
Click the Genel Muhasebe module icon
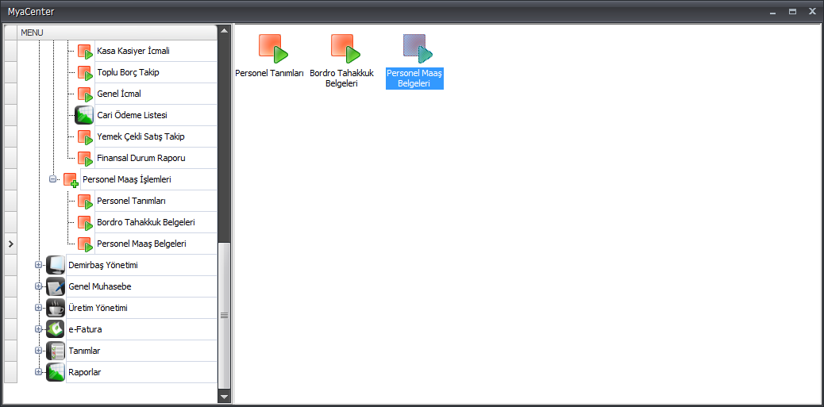(56, 286)
